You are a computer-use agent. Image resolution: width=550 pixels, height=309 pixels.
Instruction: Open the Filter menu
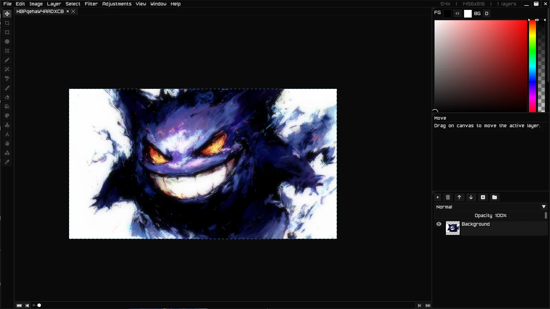pos(91,4)
